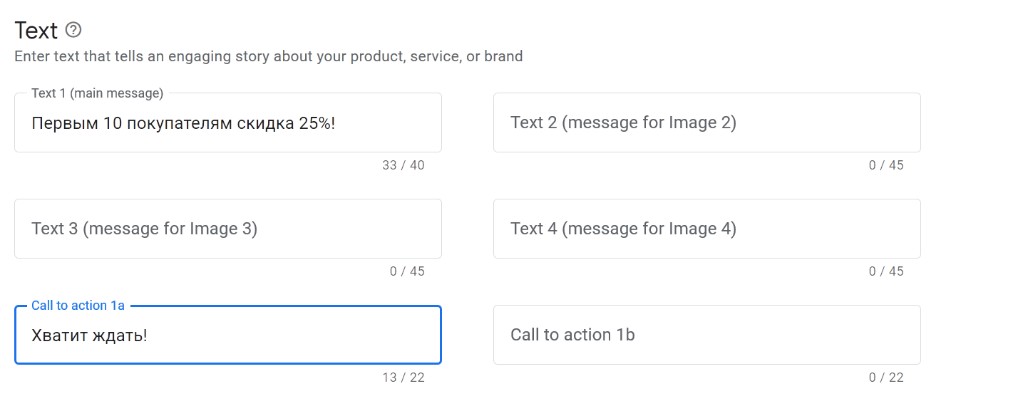
Task: Click the "Text" section heading
Action: click(x=36, y=31)
